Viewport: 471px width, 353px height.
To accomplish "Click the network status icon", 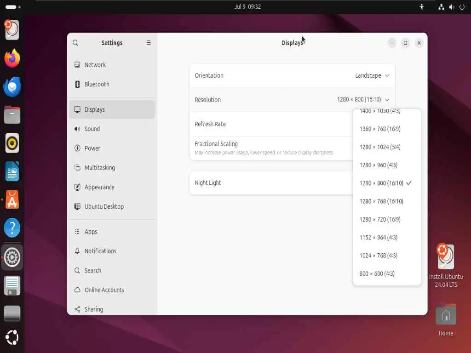I will (x=441, y=7).
